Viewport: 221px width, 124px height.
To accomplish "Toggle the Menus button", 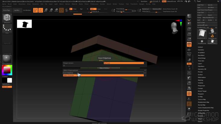I will [164, 2].
